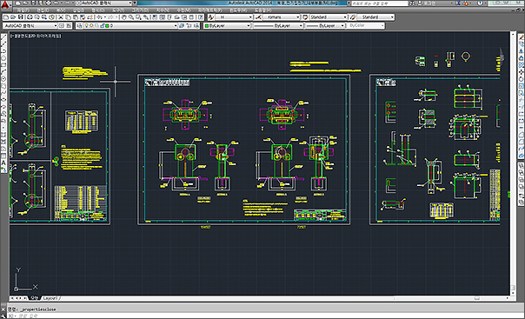
Task: Click the InfoCenter keyword search field
Action: click(380, 3)
